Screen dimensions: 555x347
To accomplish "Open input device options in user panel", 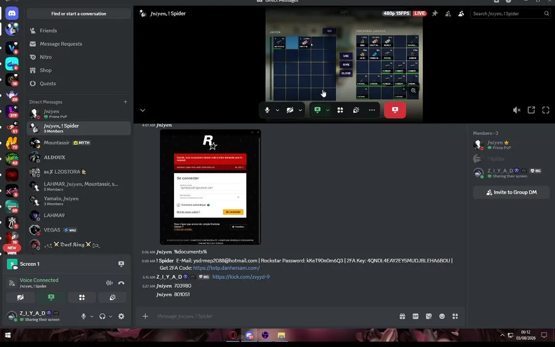I will coord(92,316).
